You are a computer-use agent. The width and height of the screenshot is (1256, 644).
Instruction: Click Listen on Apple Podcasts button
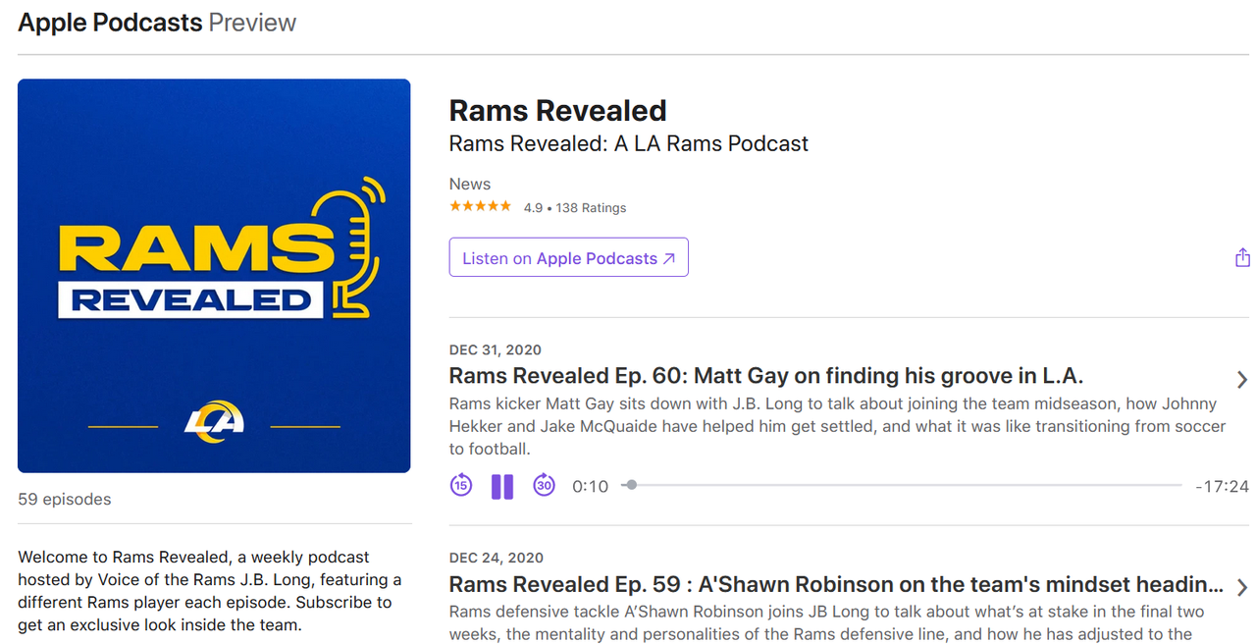[569, 257]
